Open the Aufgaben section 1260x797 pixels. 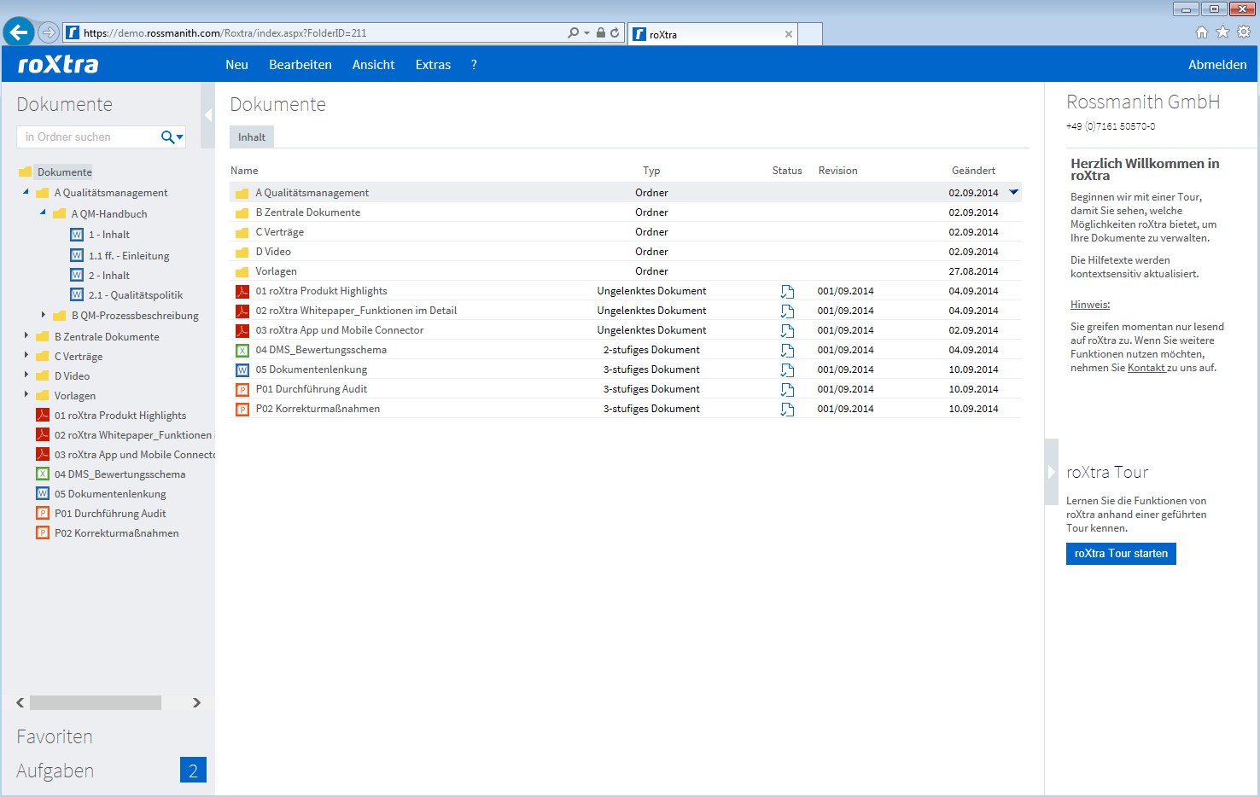55,771
